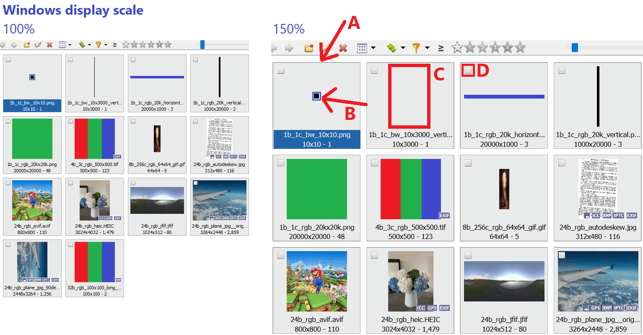
Task: Click the EXIF badge on the 150% 4b_3c_rgb_500x500.tif thumbnail
Action: 444,216
